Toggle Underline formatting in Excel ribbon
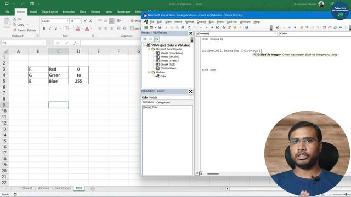The image size is (351, 197). [x=56, y=28]
